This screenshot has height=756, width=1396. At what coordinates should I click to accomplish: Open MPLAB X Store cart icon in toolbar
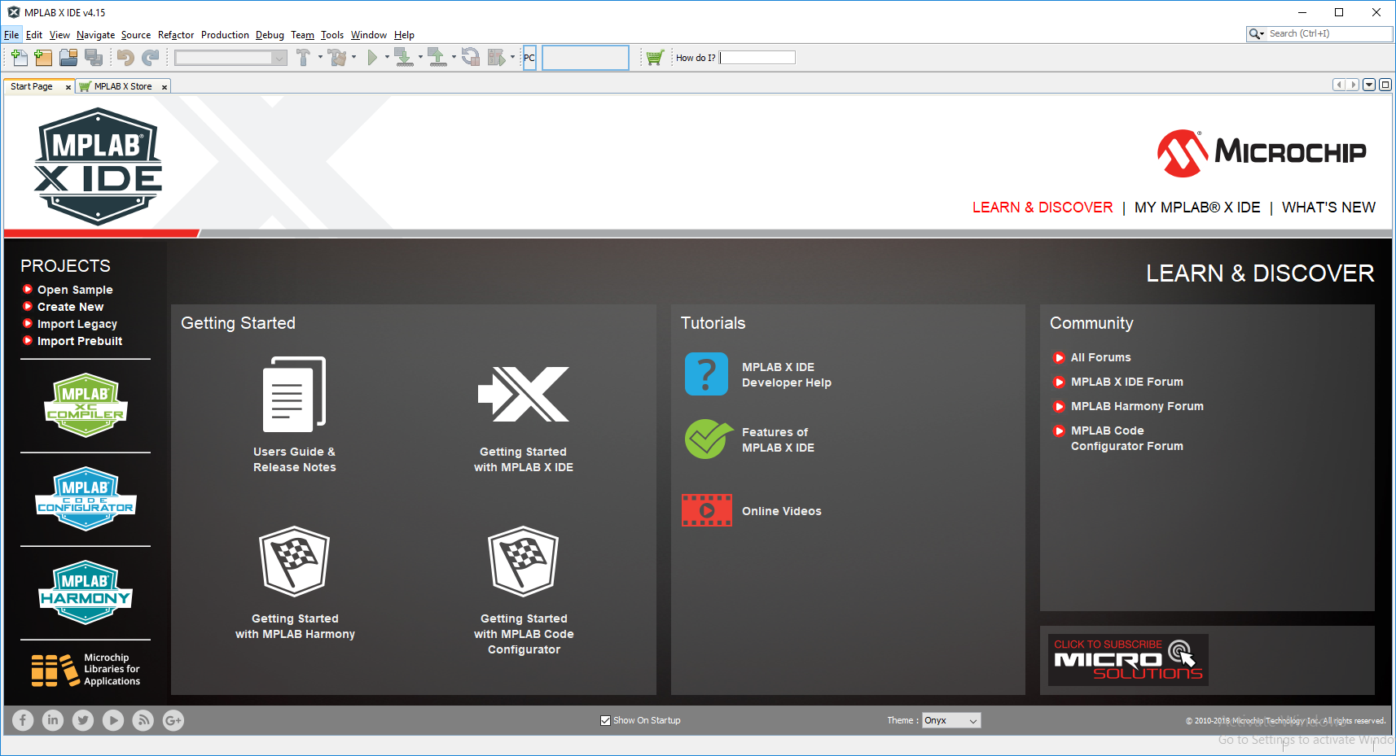655,57
